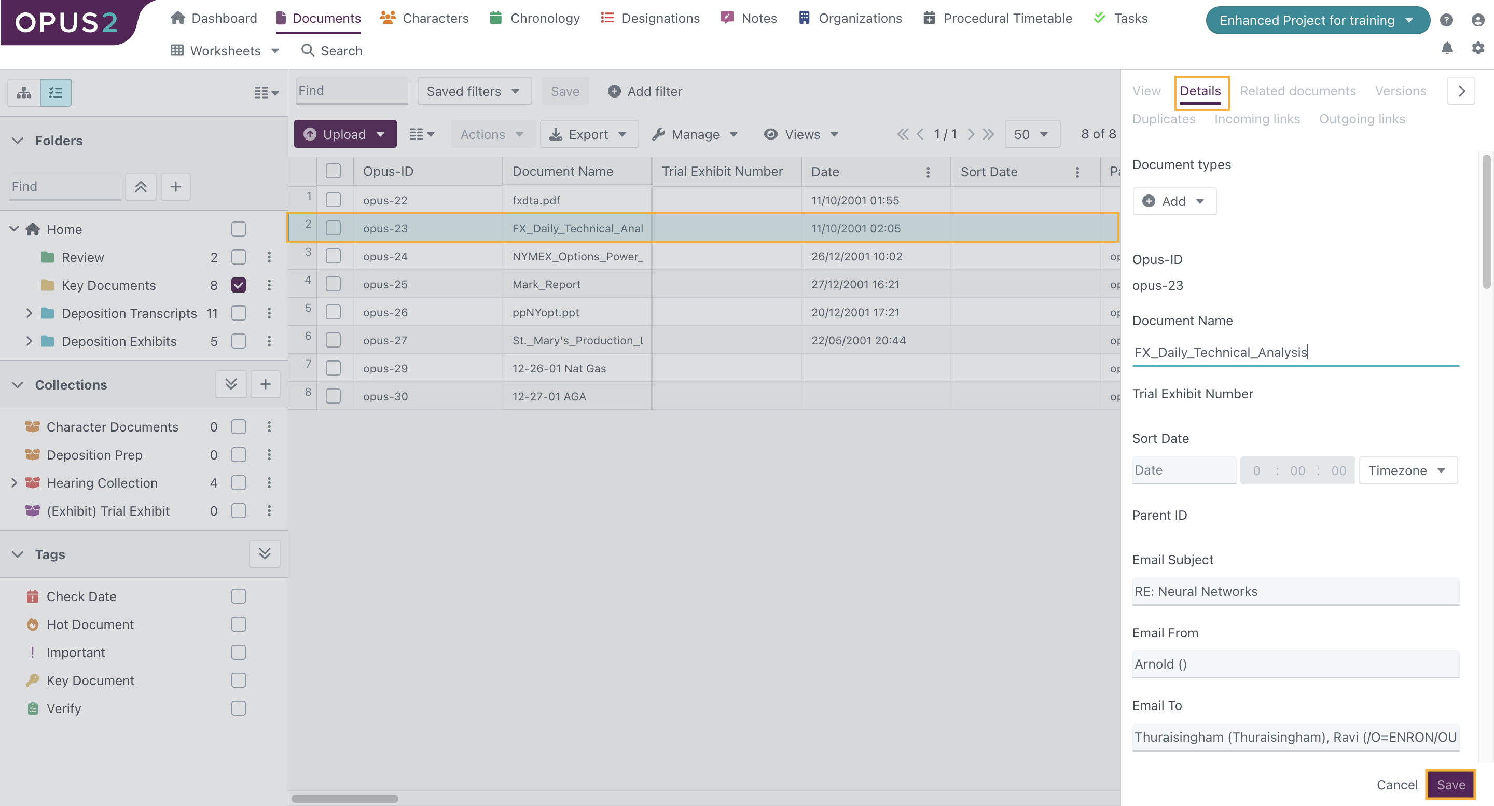Viewport: 1494px width, 806px height.
Task: Switch to folder hierarchy tree view icon
Action: click(x=24, y=93)
